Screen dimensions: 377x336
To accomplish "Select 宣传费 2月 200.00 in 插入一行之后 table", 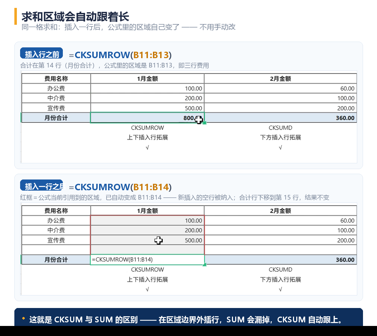I will 280,240.
